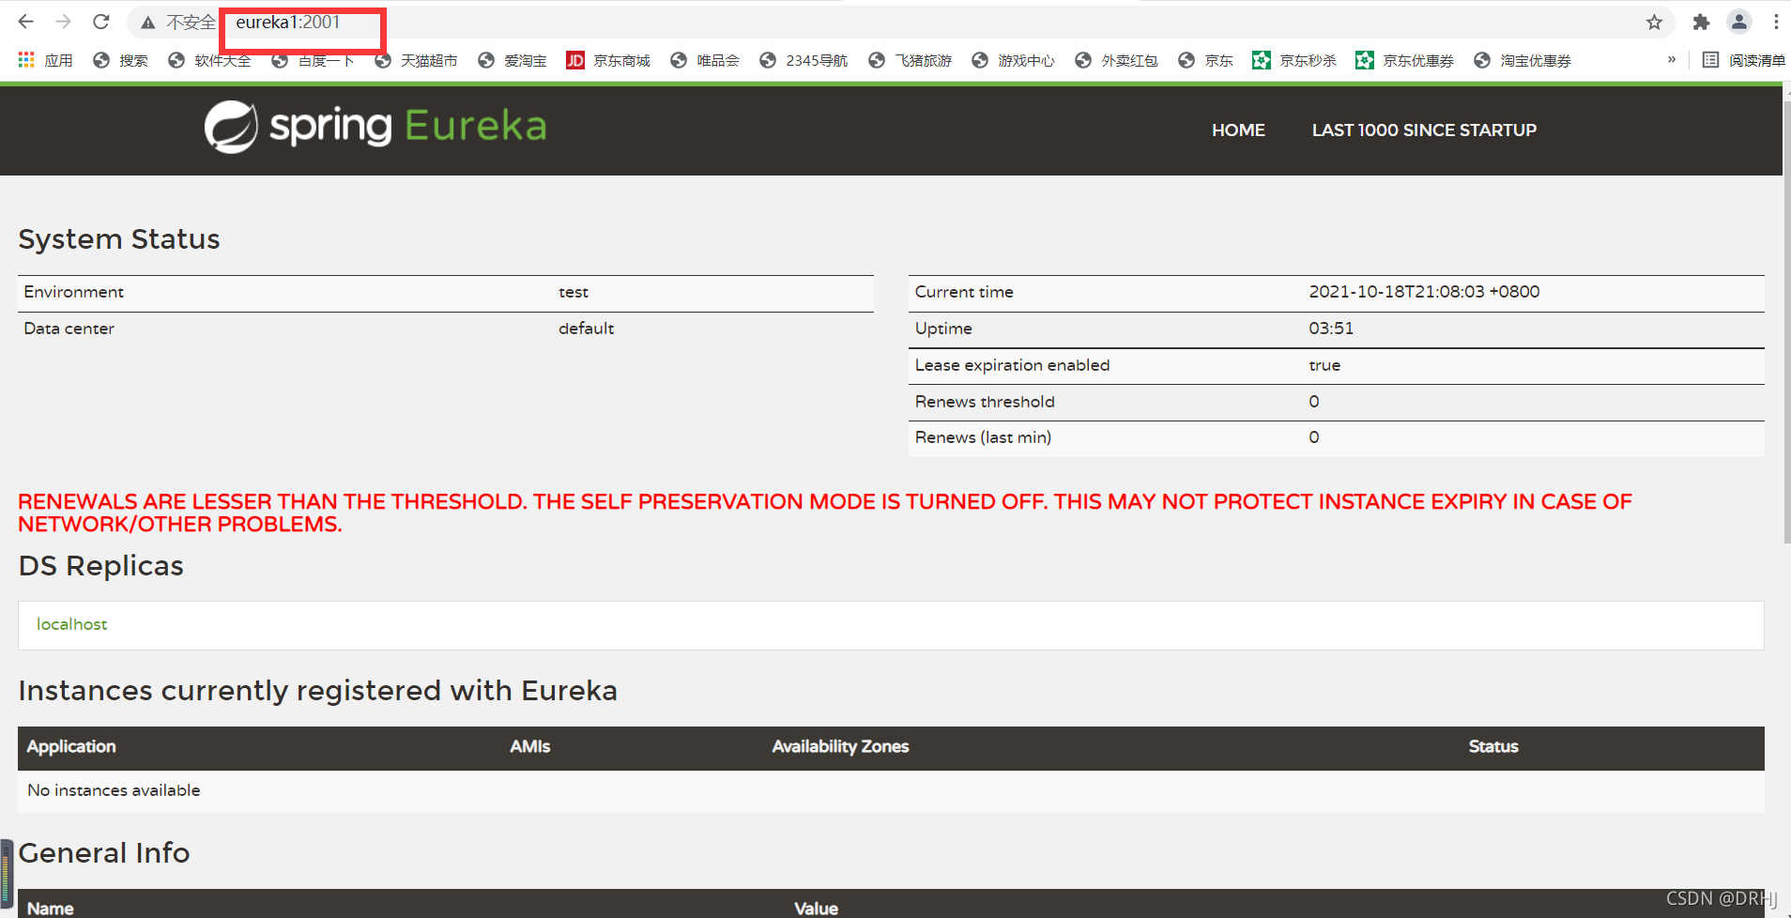1791x918 pixels.
Task: Select Lease expiration enabled value 'true'
Action: 1324,365
